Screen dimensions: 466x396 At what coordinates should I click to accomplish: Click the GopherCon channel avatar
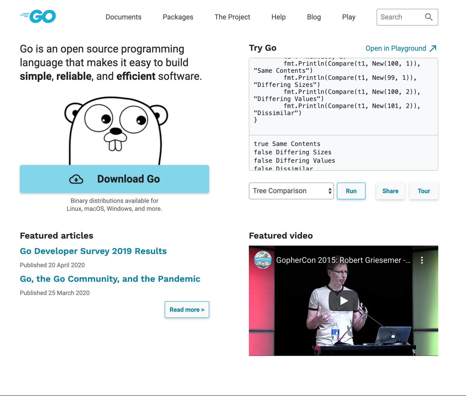263,260
